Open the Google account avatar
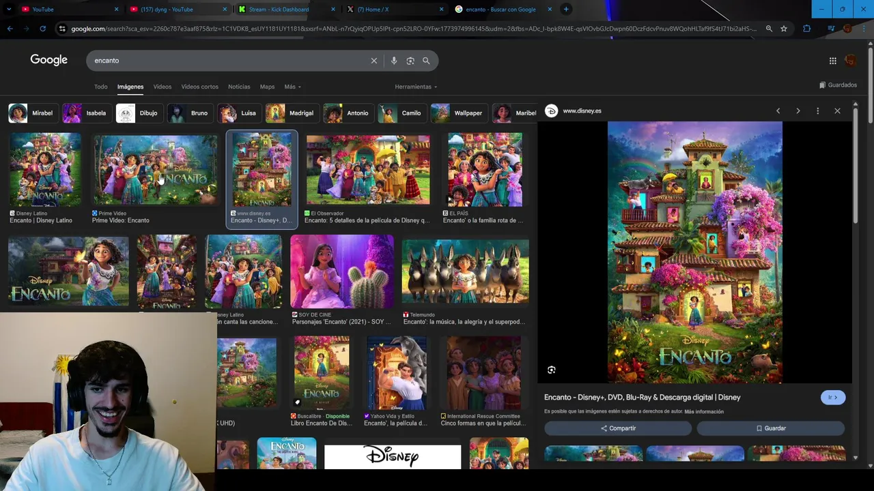Image resolution: width=874 pixels, height=491 pixels. [x=850, y=61]
